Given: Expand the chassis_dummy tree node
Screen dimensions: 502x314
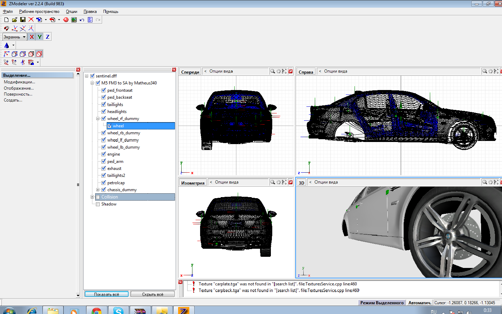Looking at the screenshot, I should (x=98, y=190).
